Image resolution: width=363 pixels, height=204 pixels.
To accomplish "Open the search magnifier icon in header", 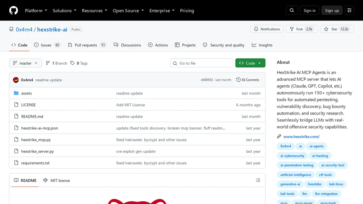I will [292, 10].
